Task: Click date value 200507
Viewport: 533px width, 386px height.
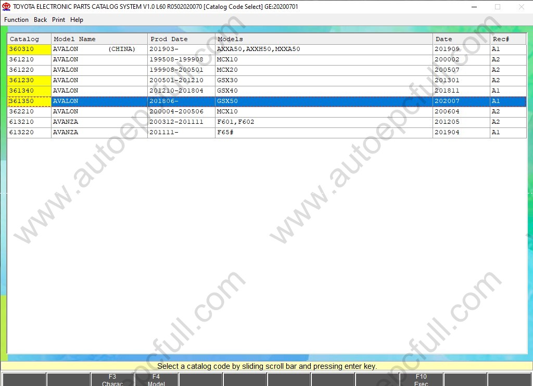Action: click(x=461, y=70)
